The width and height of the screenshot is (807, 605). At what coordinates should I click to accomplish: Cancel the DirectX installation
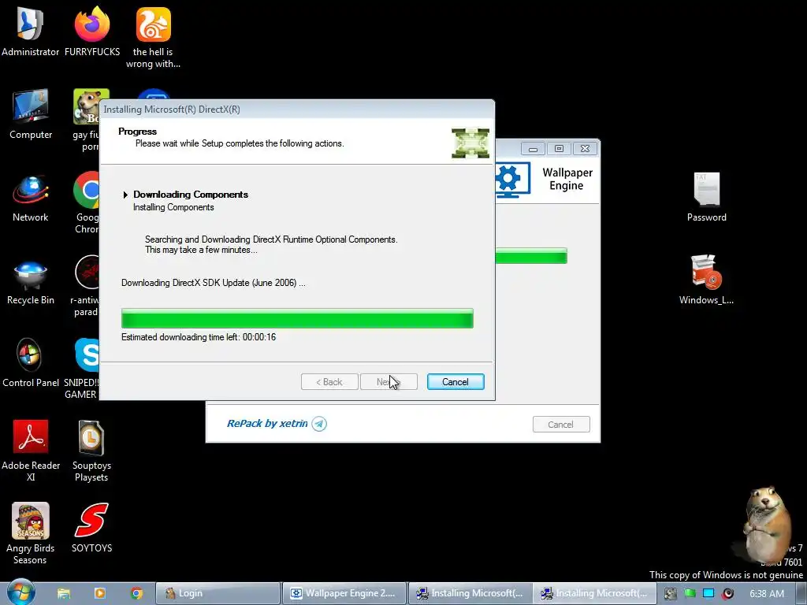(x=456, y=382)
